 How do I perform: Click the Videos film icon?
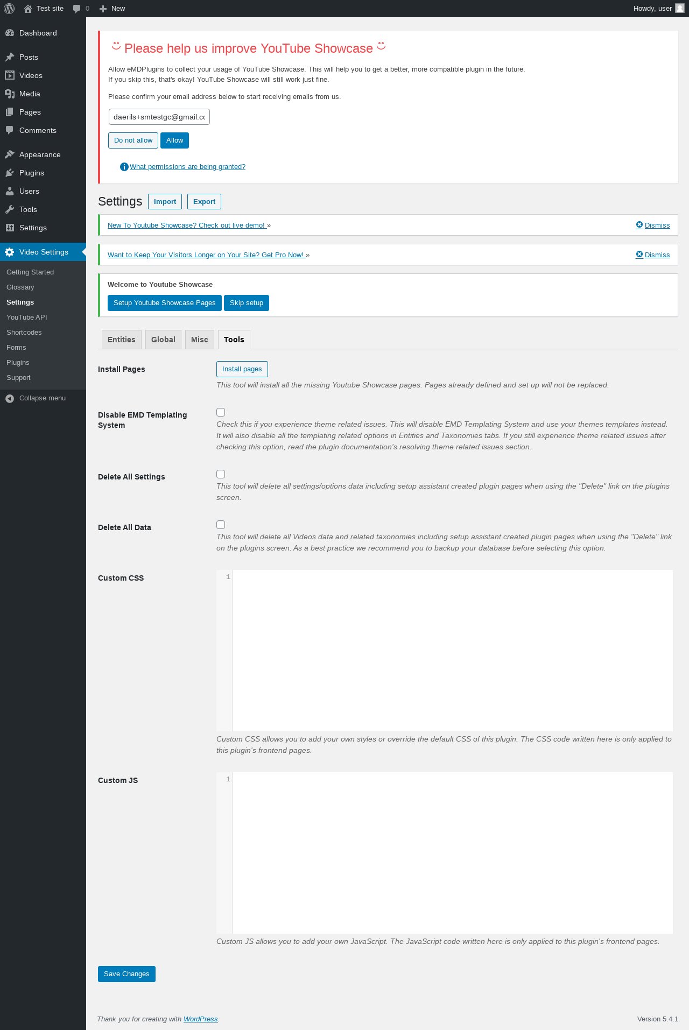(10, 75)
